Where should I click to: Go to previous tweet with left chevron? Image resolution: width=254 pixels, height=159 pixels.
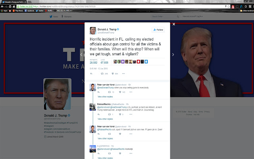(81, 55)
